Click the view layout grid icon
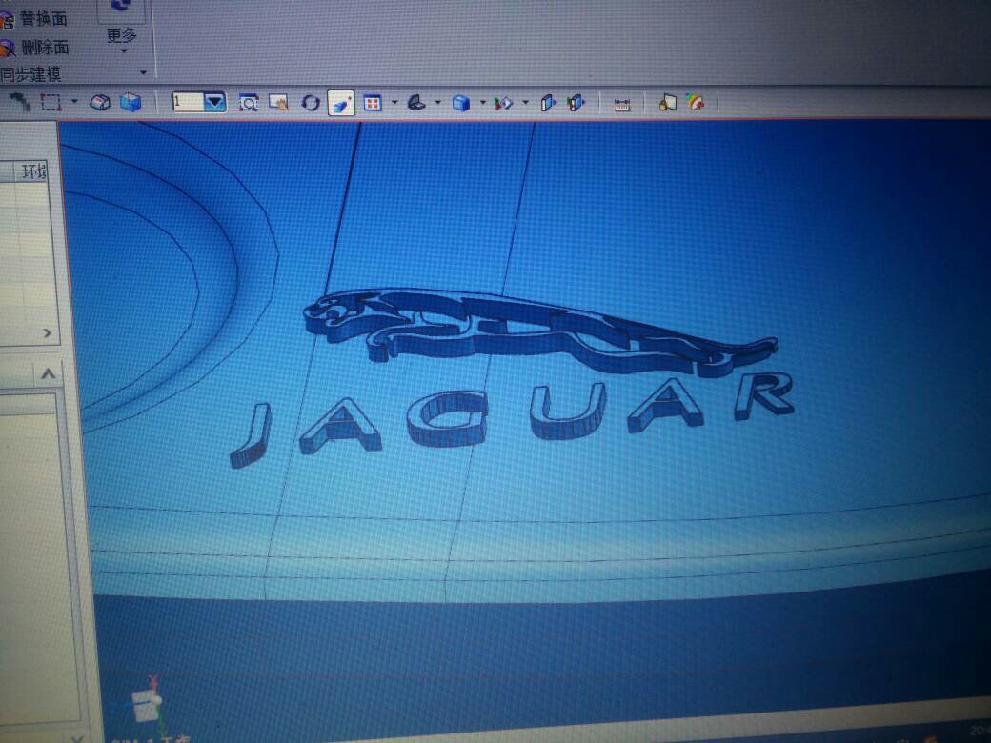Screen dimensions: 991x743 [373, 102]
